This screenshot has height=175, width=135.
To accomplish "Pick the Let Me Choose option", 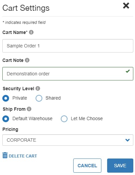I will click(64, 119).
